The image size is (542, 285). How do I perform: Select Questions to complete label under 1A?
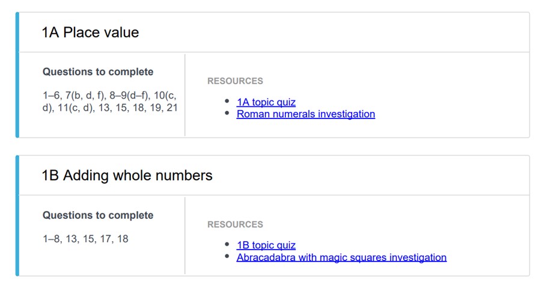click(x=98, y=72)
